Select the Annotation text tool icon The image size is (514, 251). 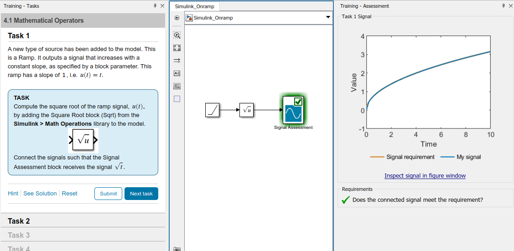[x=177, y=73]
